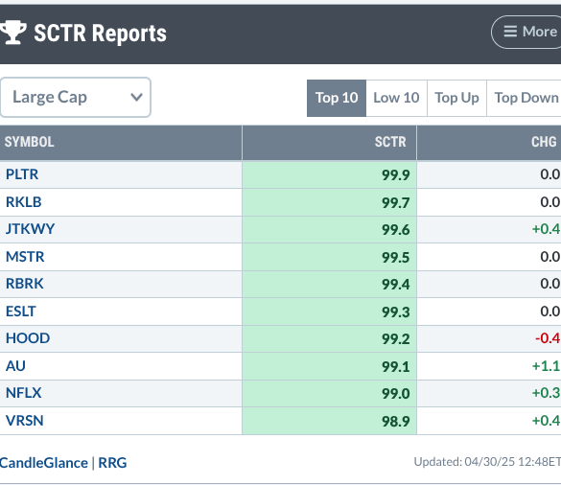Click PLTR's SCTR value 99.9

tap(396, 174)
